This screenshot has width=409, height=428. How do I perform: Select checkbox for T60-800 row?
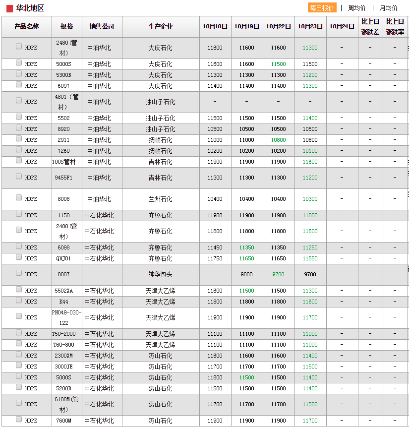[x=18, y=343]
